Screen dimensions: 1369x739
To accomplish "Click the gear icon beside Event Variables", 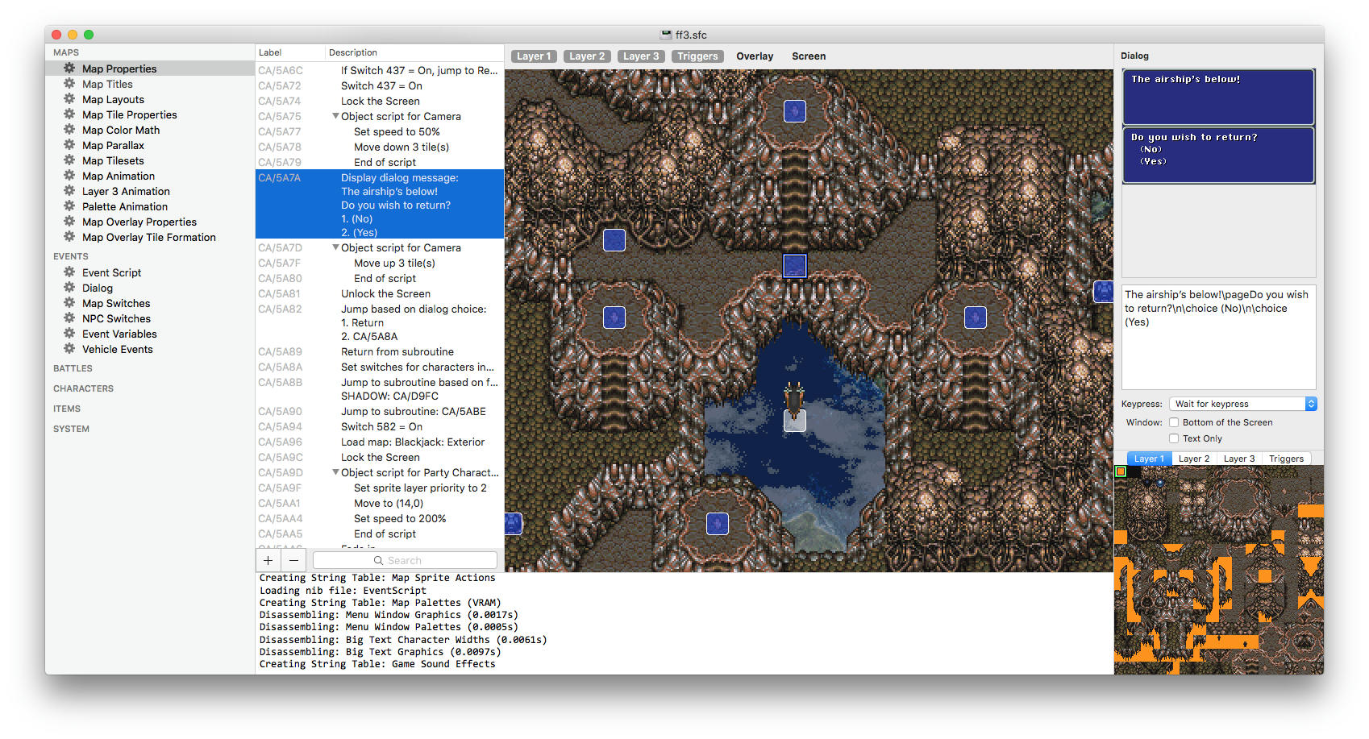I will click(x=69, y=334).
